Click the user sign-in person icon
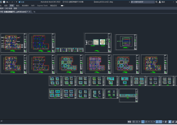The width and height of the screenshot is (177, 125). pyautogui.click(x=160, y=2)
